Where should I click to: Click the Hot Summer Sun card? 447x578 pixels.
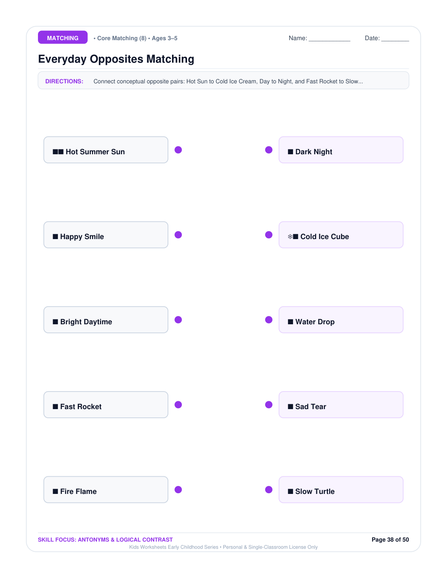pos(106,150)
